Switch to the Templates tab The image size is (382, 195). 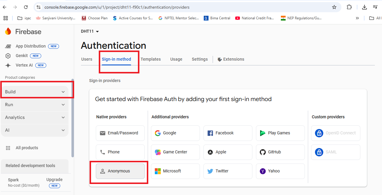(x=151, y=59)
